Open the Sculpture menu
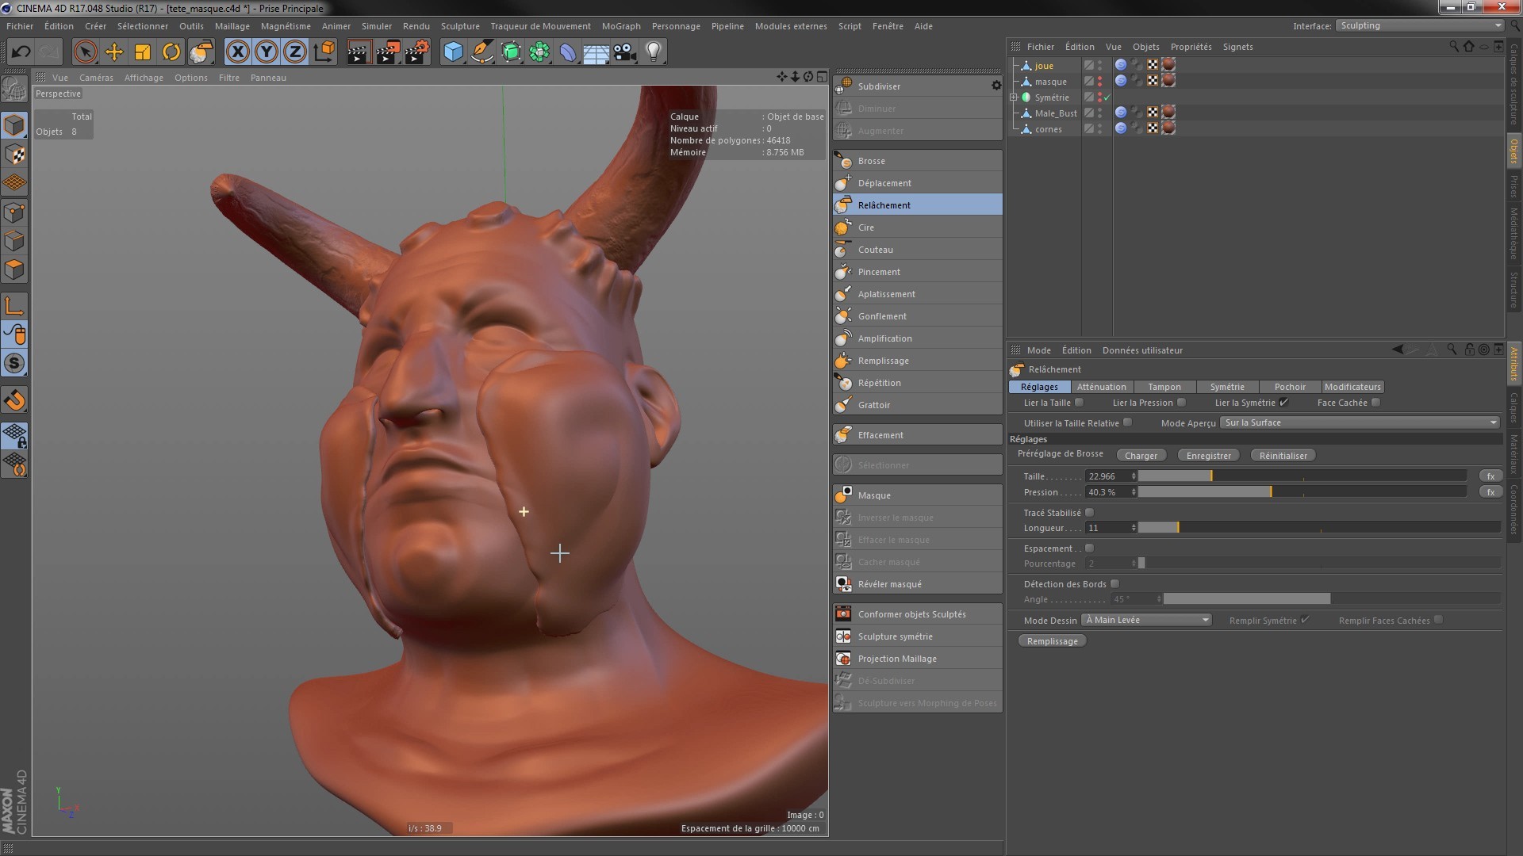Viewport: 1523px width, 856px height. [460, 26]
